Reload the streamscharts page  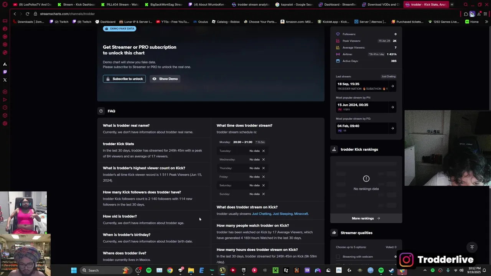coord(27,14)
